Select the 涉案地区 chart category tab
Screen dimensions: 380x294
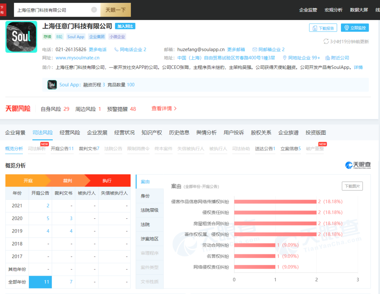click(x=150, y=239)
